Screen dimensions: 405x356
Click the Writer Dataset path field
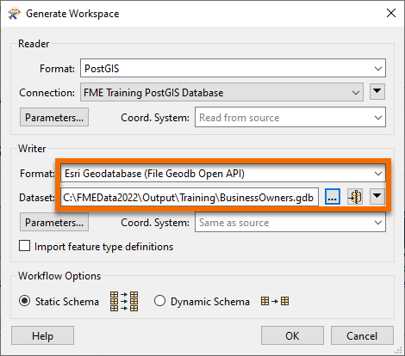click(190, 197)
